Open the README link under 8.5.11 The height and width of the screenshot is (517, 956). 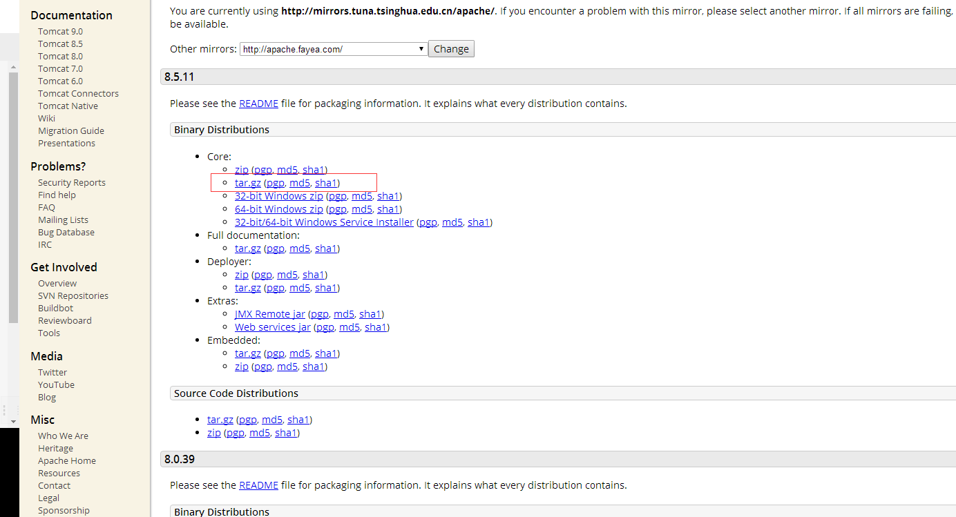(258, 104)
